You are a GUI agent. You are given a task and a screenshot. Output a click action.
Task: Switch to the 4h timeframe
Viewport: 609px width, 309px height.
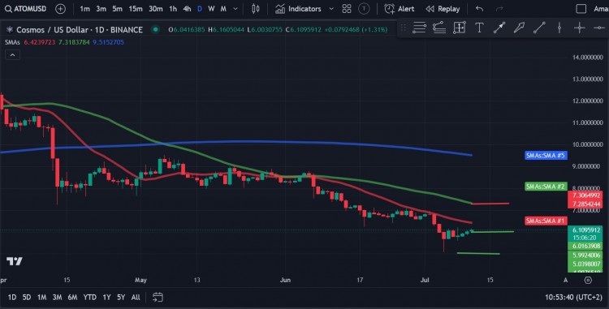click(187, 9)
